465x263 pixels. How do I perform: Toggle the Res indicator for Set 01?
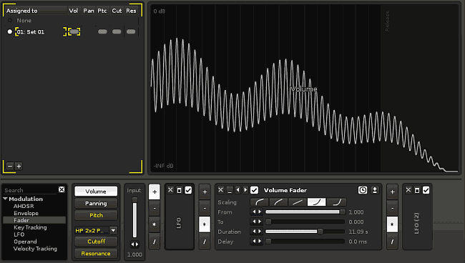131,31
